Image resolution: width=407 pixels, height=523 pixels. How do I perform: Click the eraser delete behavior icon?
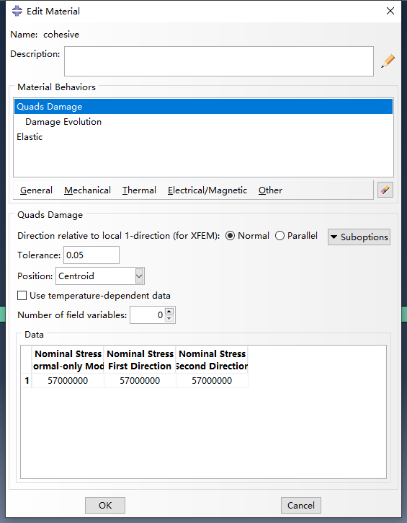pos(385,190)
